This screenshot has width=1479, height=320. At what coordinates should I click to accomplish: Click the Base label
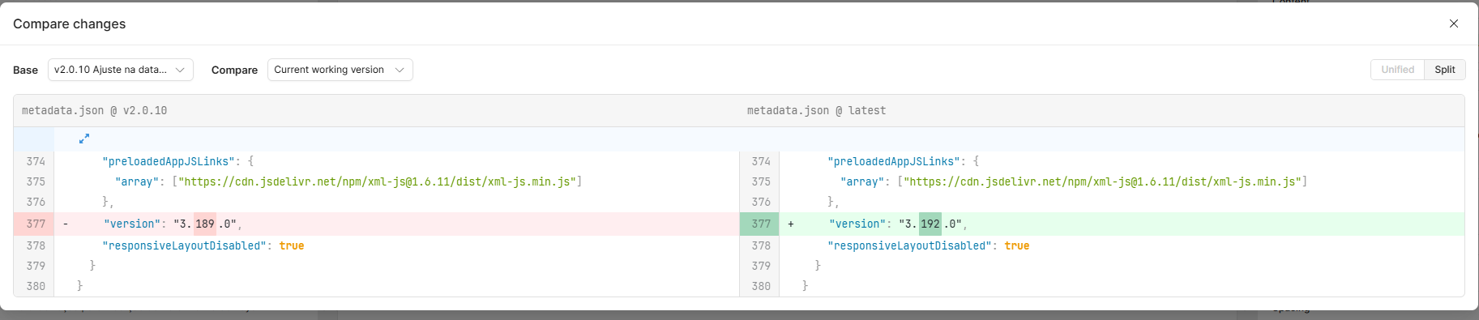tap(25, 70)
